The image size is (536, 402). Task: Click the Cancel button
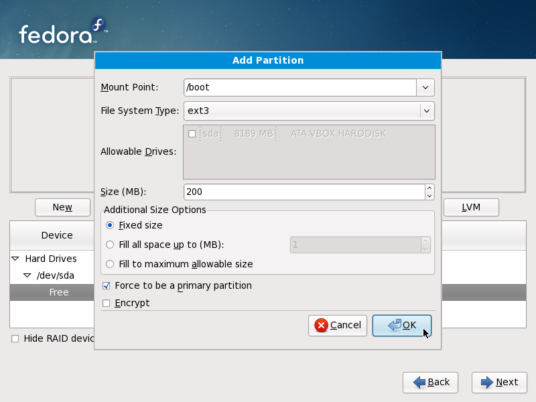click(x=338, y=326)
